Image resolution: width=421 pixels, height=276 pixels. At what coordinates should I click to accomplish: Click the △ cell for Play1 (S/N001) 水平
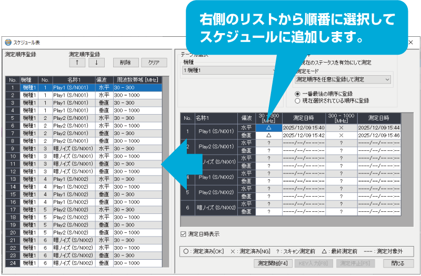pyautogui.click(x=269, y=128)
